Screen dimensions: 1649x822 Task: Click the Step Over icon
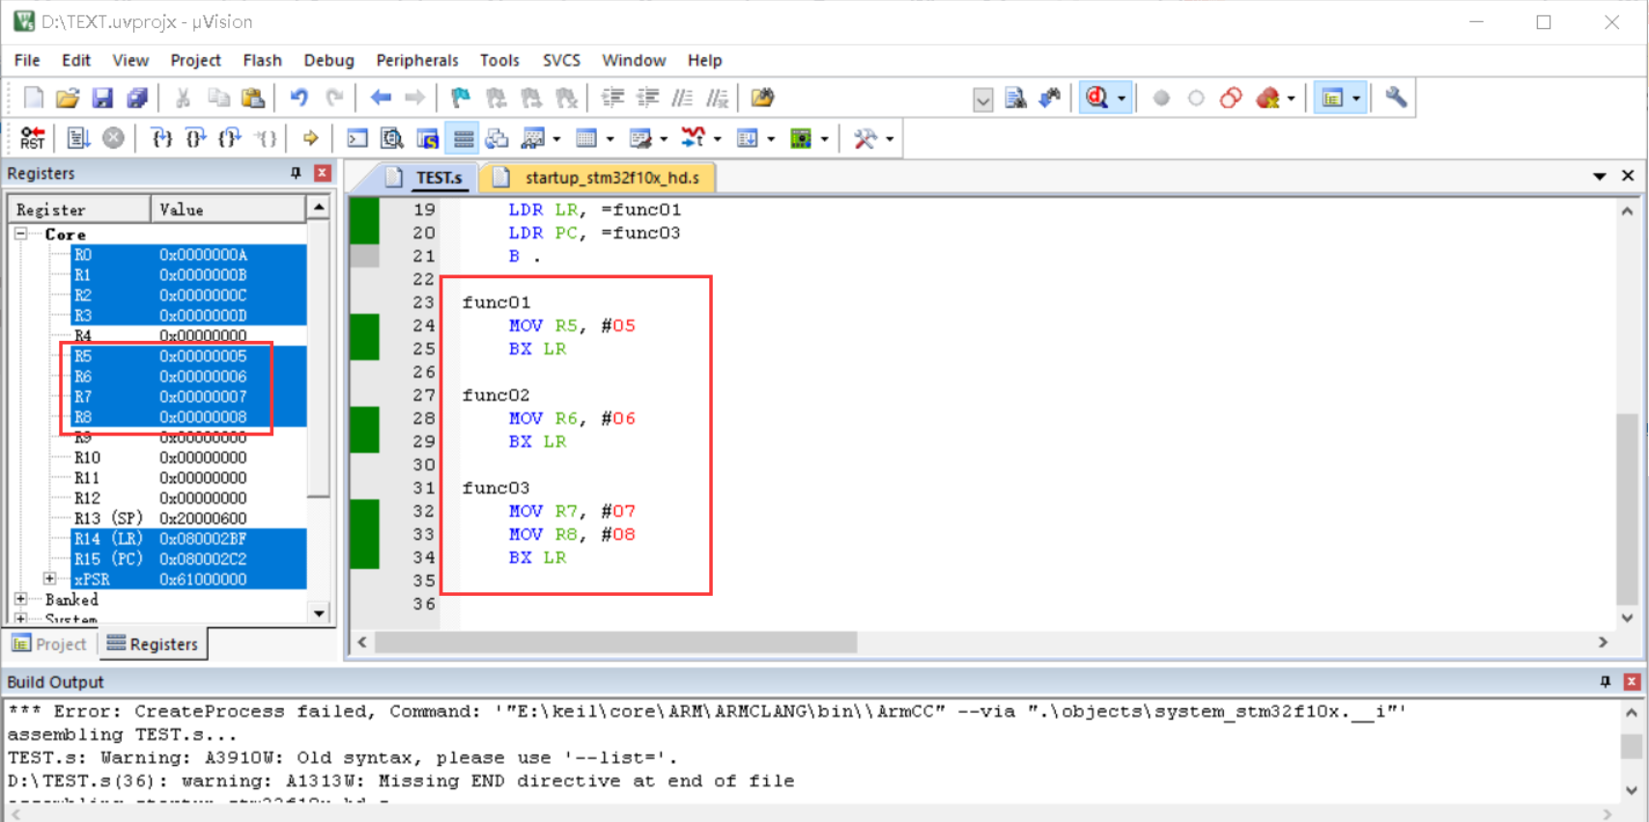pyautogui.click(x=196, y=138)
